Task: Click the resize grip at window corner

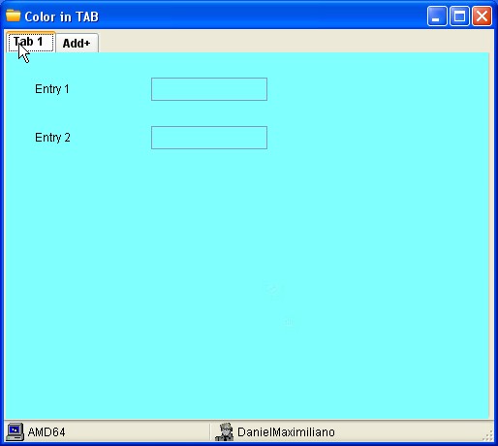Action: [x=487, y=435]
